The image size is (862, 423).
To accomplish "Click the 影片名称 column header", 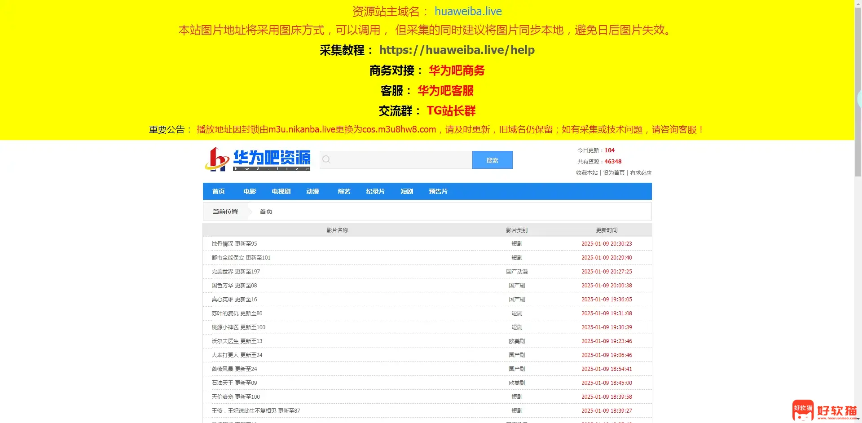I will pos(337,230).
